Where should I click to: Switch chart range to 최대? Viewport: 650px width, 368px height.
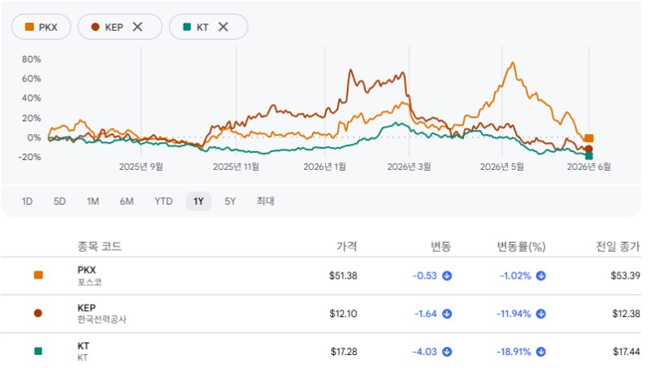tap(266, 201)
